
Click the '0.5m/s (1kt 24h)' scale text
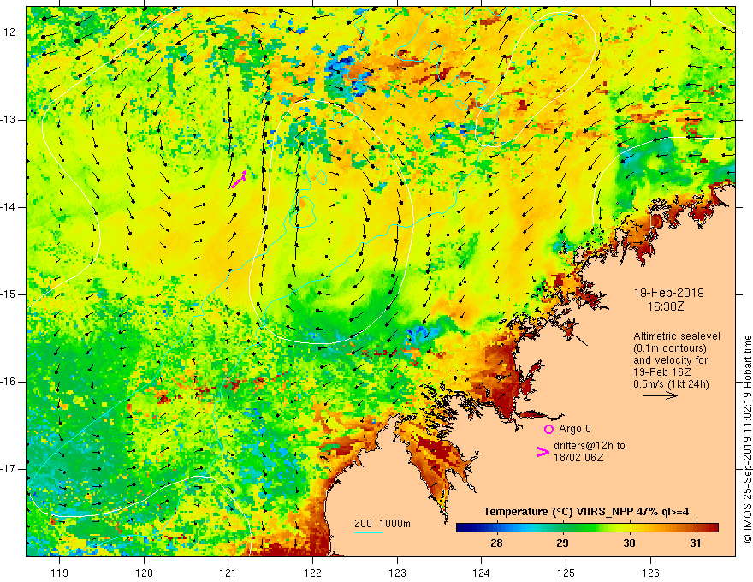(671, 383)
